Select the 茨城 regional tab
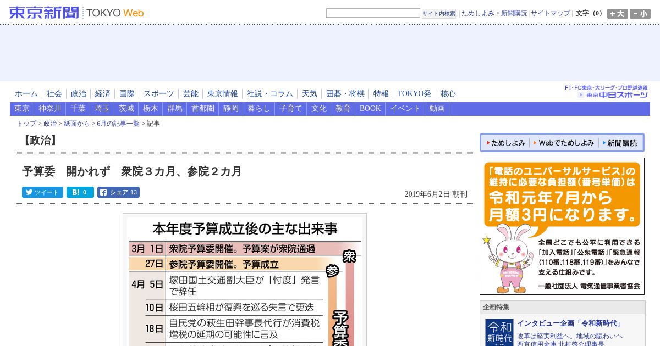This screenshot has height=346, width=660. 127,109
